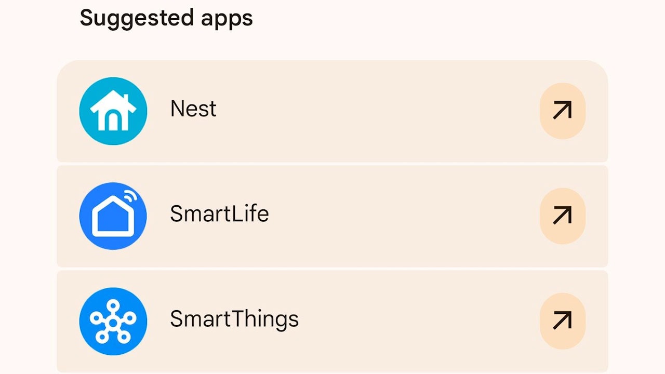
Task: Select the teal circular Nest logo
Action: [x=113, y=111]
